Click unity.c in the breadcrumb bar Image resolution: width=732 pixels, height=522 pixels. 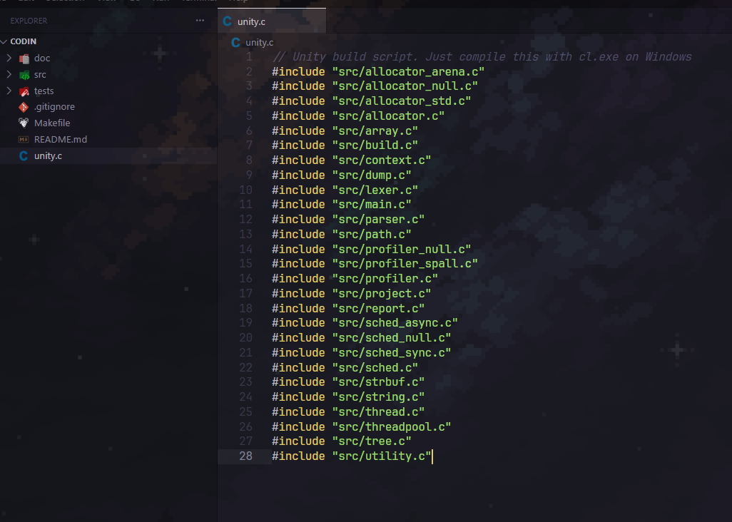259,43
